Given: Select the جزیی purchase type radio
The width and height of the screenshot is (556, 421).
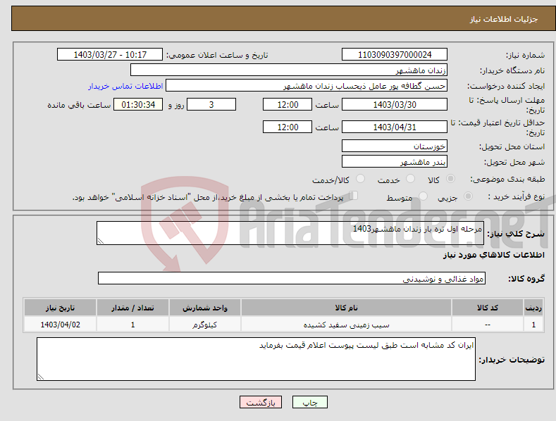Looking at the screenshot, I should (468, 196).
